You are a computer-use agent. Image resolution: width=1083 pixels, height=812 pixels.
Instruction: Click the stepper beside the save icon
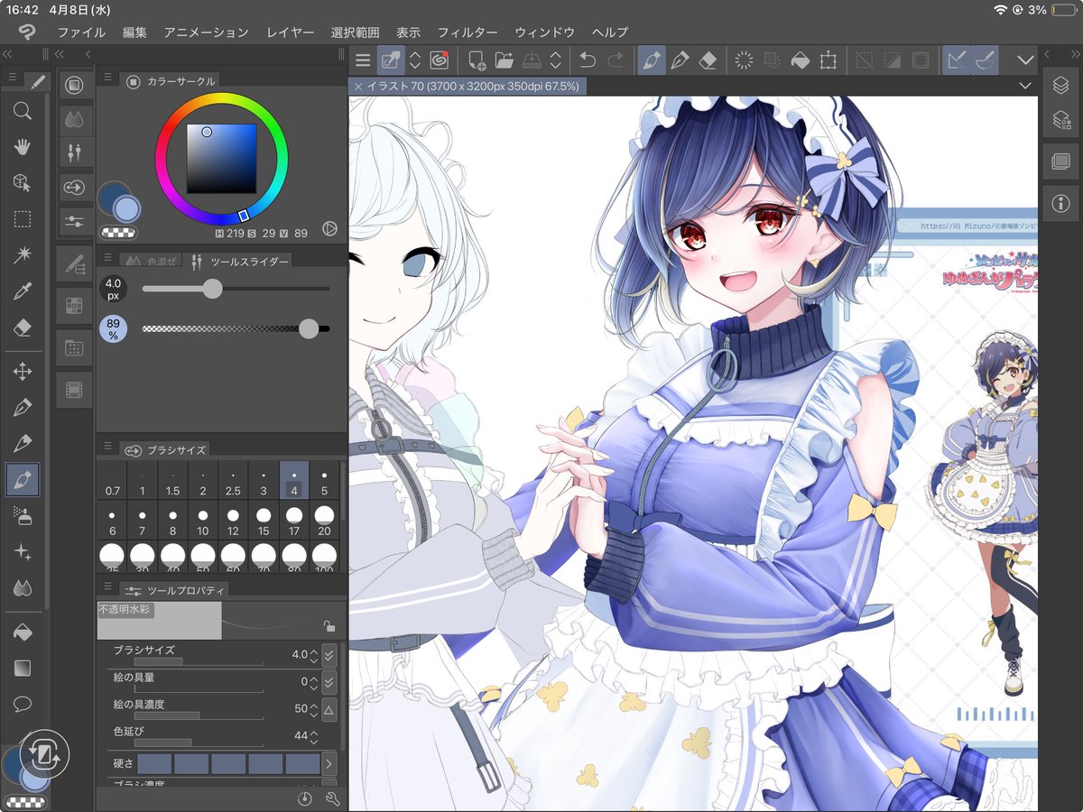[556, 60]
